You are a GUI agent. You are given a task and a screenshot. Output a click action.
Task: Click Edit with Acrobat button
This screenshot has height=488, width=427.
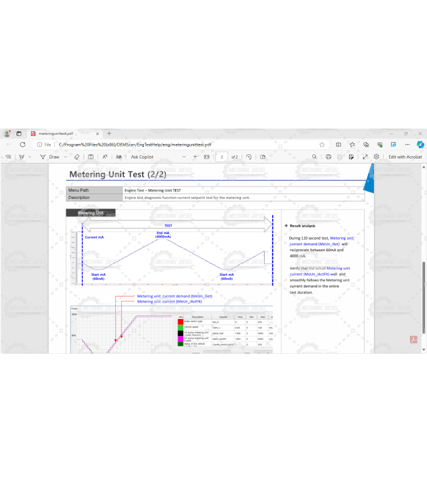[x=405, y=157]
